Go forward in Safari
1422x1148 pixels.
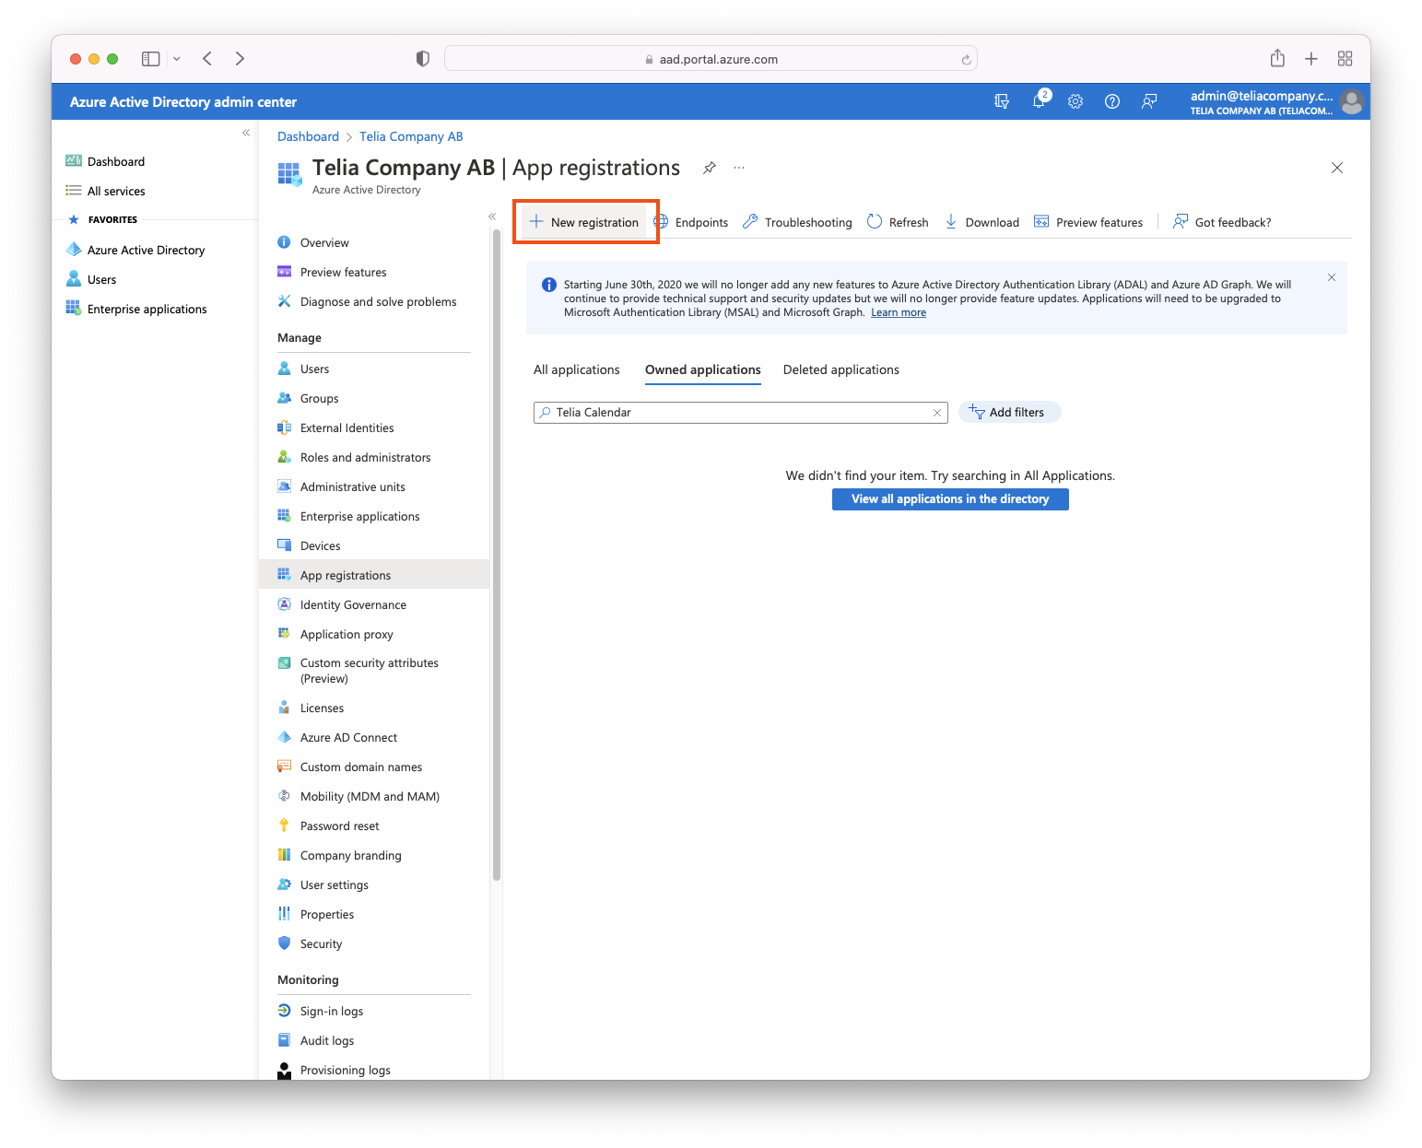click(x=240, y=59)
